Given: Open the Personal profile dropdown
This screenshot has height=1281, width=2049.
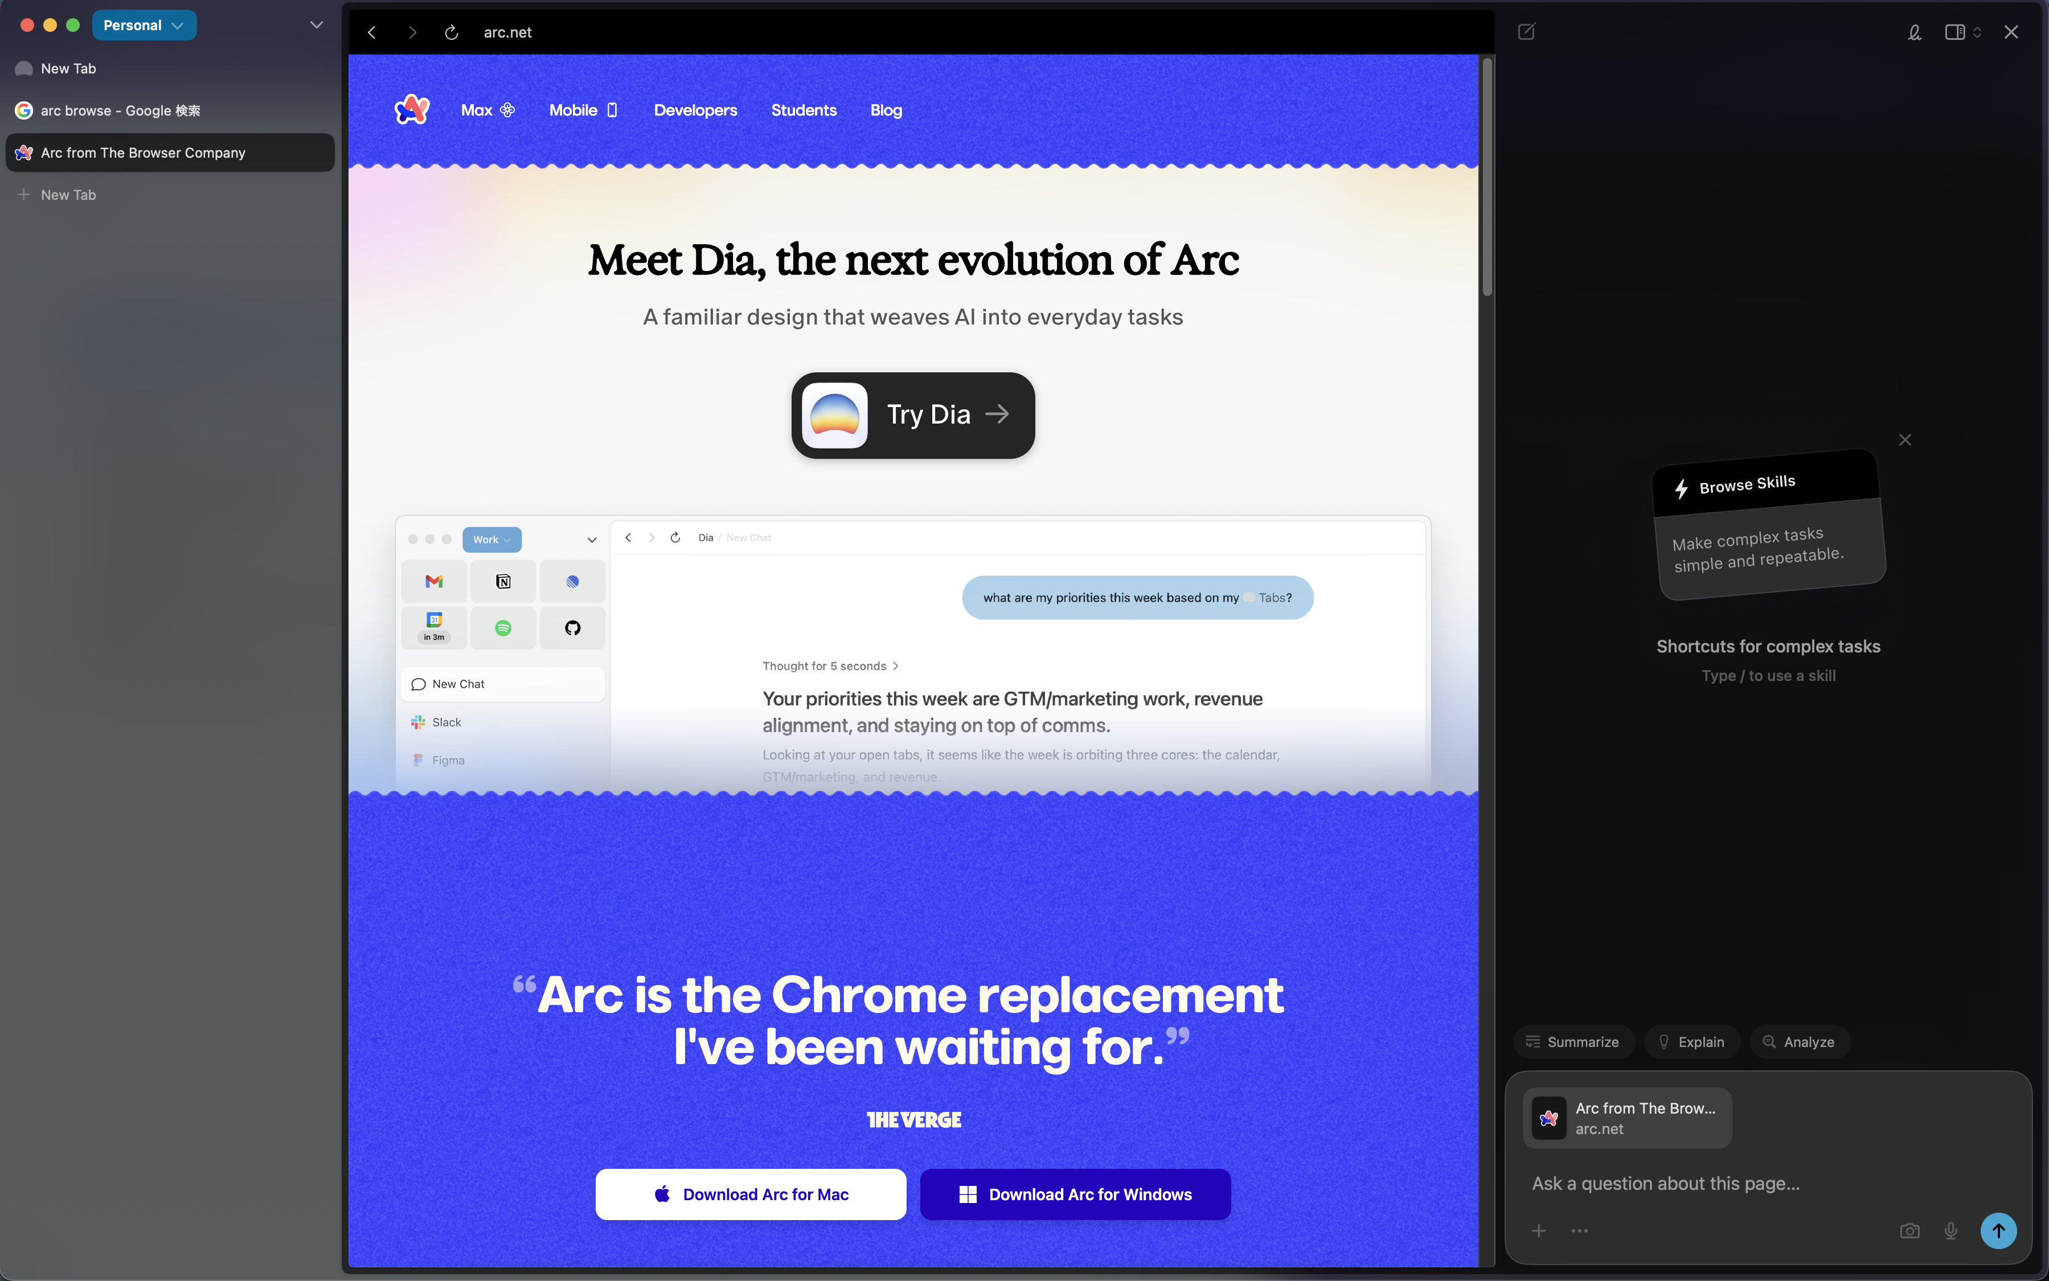Looking at the screenshot, I should (x=144, y=24).
